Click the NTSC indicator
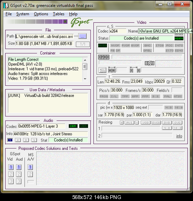 (178, 96)
